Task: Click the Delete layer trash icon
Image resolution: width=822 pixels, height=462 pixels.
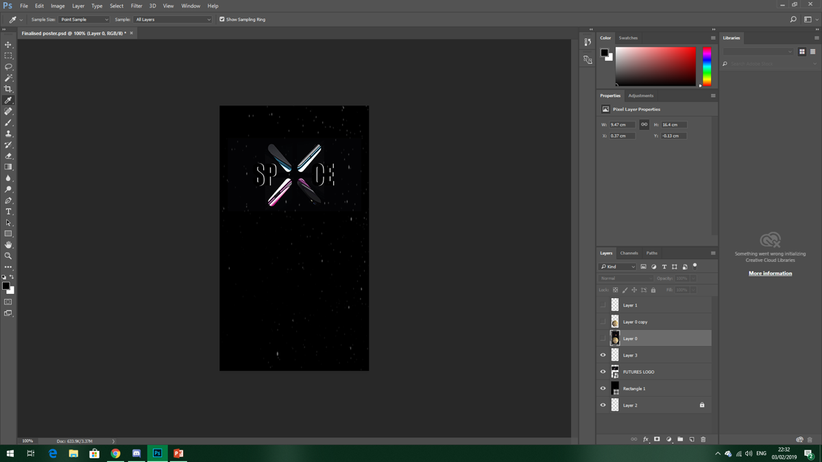Action: tap(703, 439)
